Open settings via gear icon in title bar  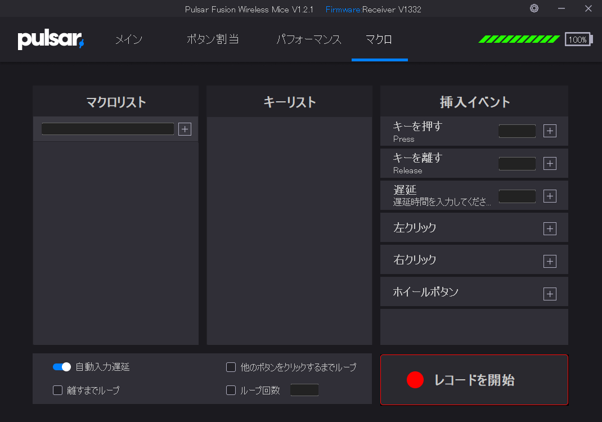pyautogui.click(x=534, y=8)
